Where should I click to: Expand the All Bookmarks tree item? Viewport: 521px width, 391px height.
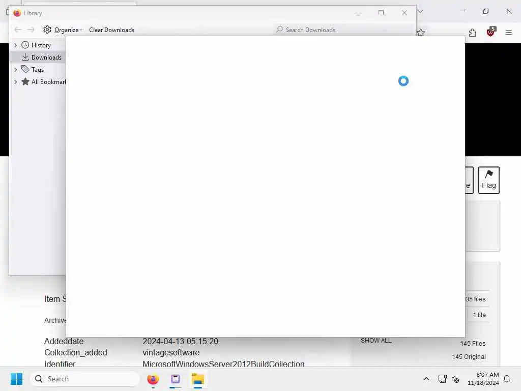[x=15, y=82]
